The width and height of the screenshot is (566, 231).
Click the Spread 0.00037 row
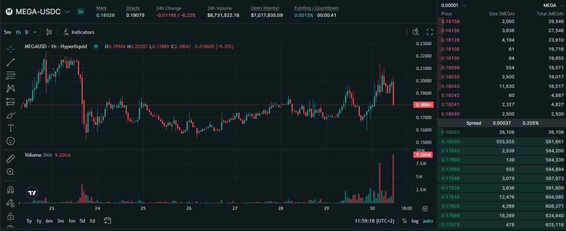[x=501, y=123]
